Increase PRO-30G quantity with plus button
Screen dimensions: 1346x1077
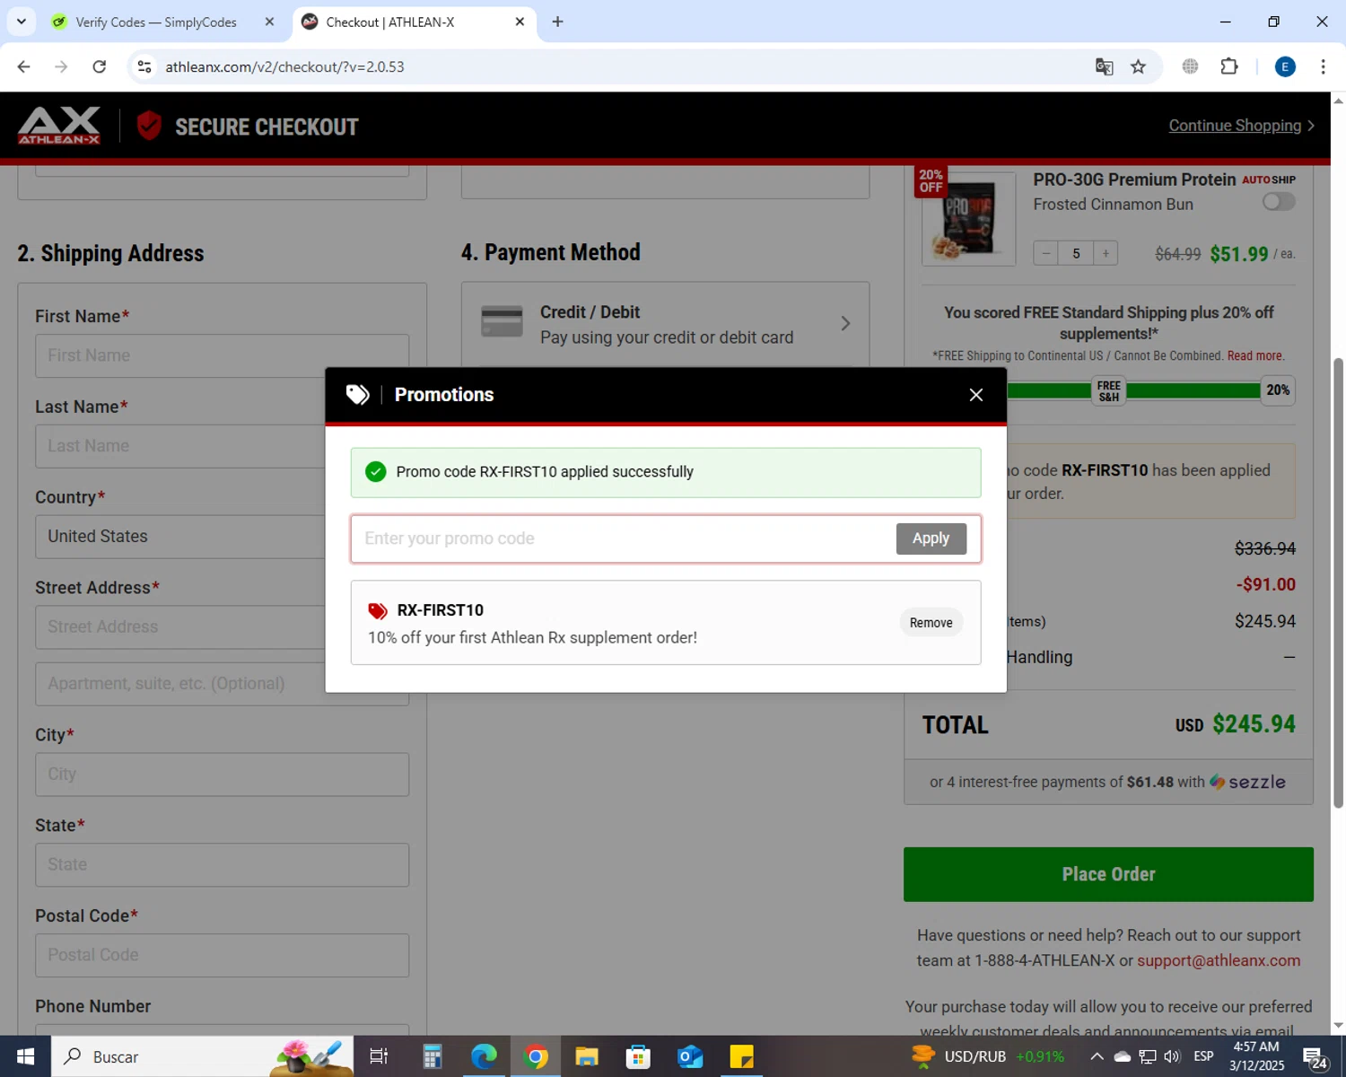point(1106,254)
